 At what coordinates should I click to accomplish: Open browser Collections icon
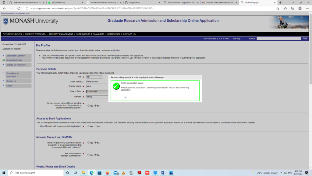click(x=292, y=8)
